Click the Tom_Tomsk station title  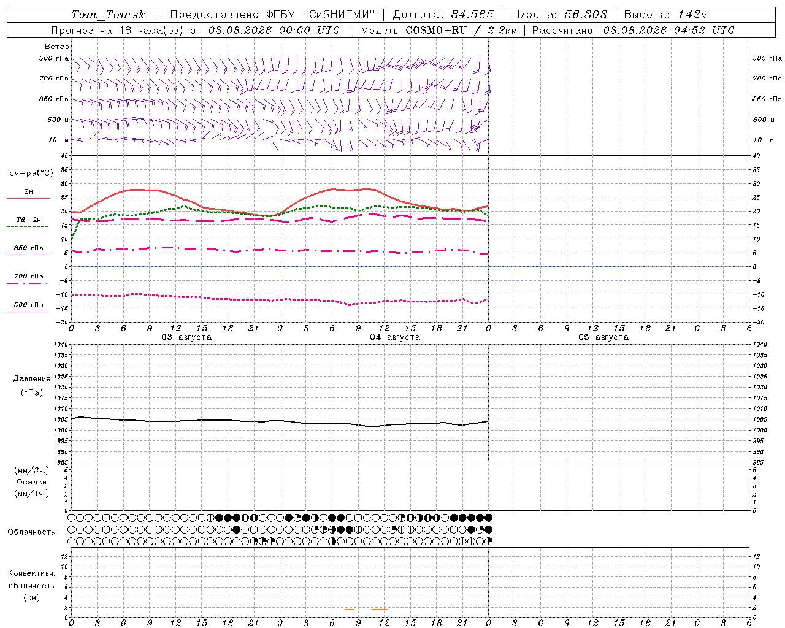pyautogui.click(x=109, y=15)
